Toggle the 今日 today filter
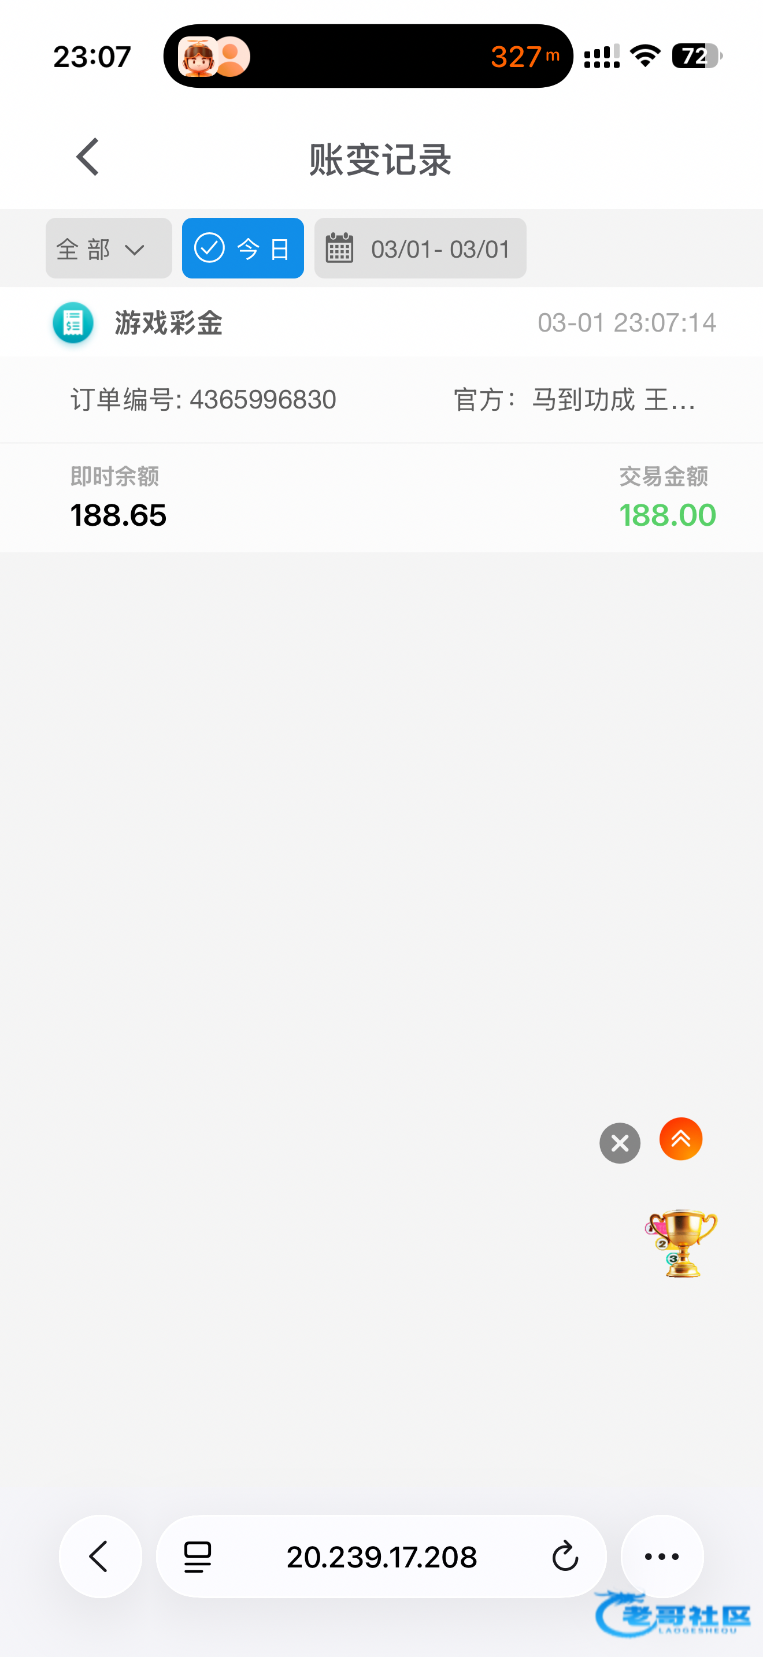This screenshot has width=763, height=1657. tap(243, 248)
